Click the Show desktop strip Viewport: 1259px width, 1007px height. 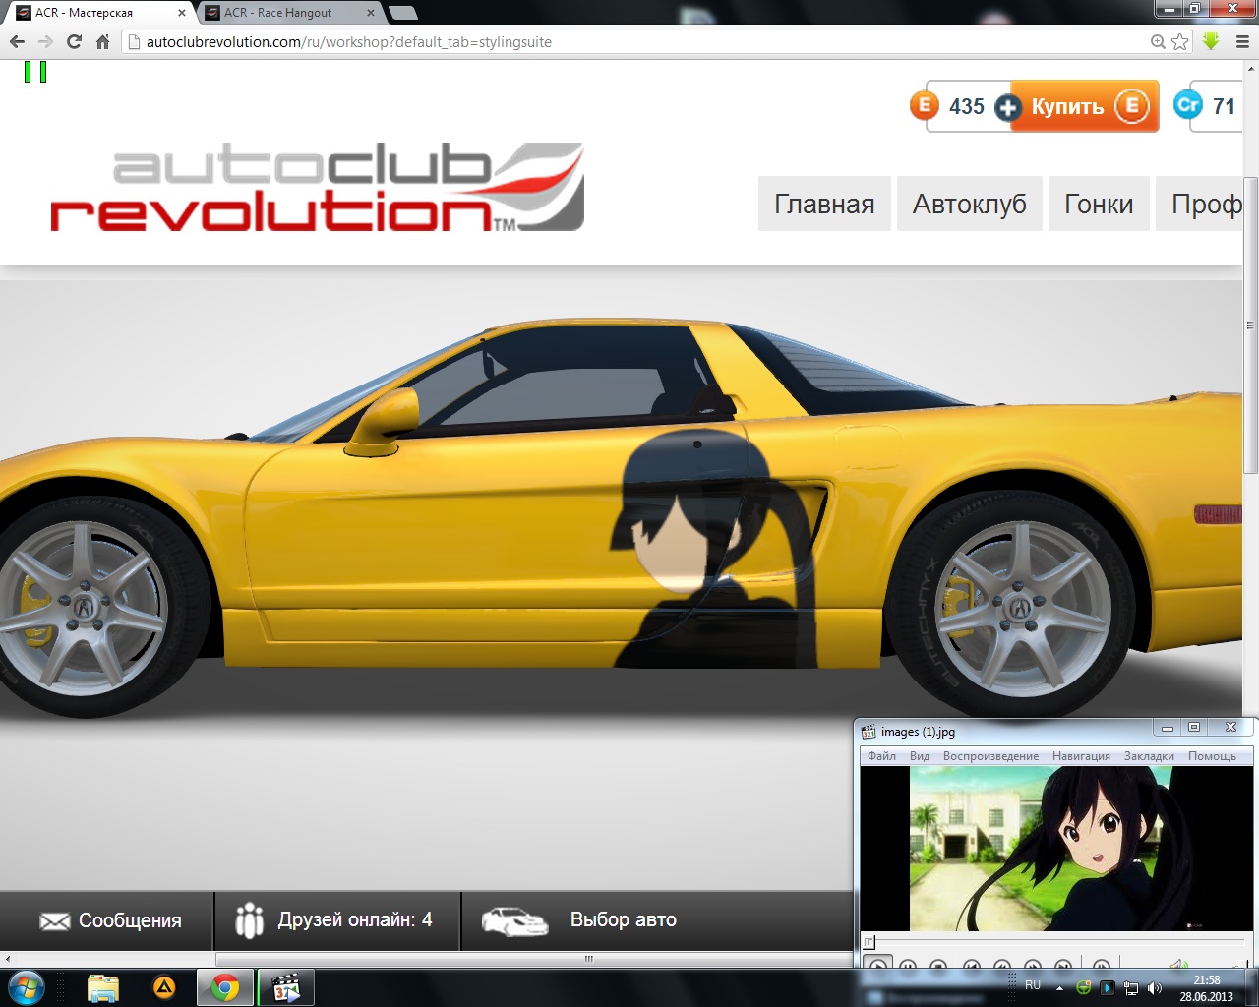pyautogui.click(x=1252, y=987)
